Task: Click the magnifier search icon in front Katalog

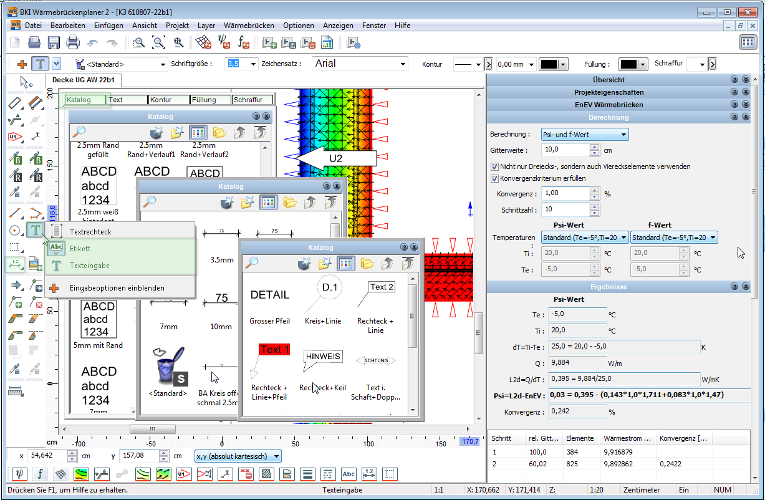Action: (252, 263)
